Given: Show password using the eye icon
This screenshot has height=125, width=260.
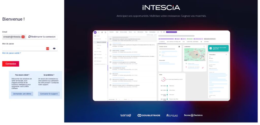Looking at the screenshot, I should click(x=54, y=48).
